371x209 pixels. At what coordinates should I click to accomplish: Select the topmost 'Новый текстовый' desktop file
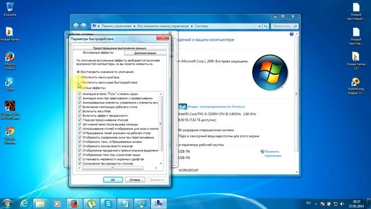pyautogui.click(x=356, y=12)
